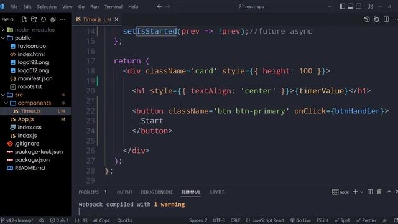Viewport: 398px width, 224px height.
Task: Change indentation via Spaces: 2
Action: pyautogui.click(x=198, y=220)
